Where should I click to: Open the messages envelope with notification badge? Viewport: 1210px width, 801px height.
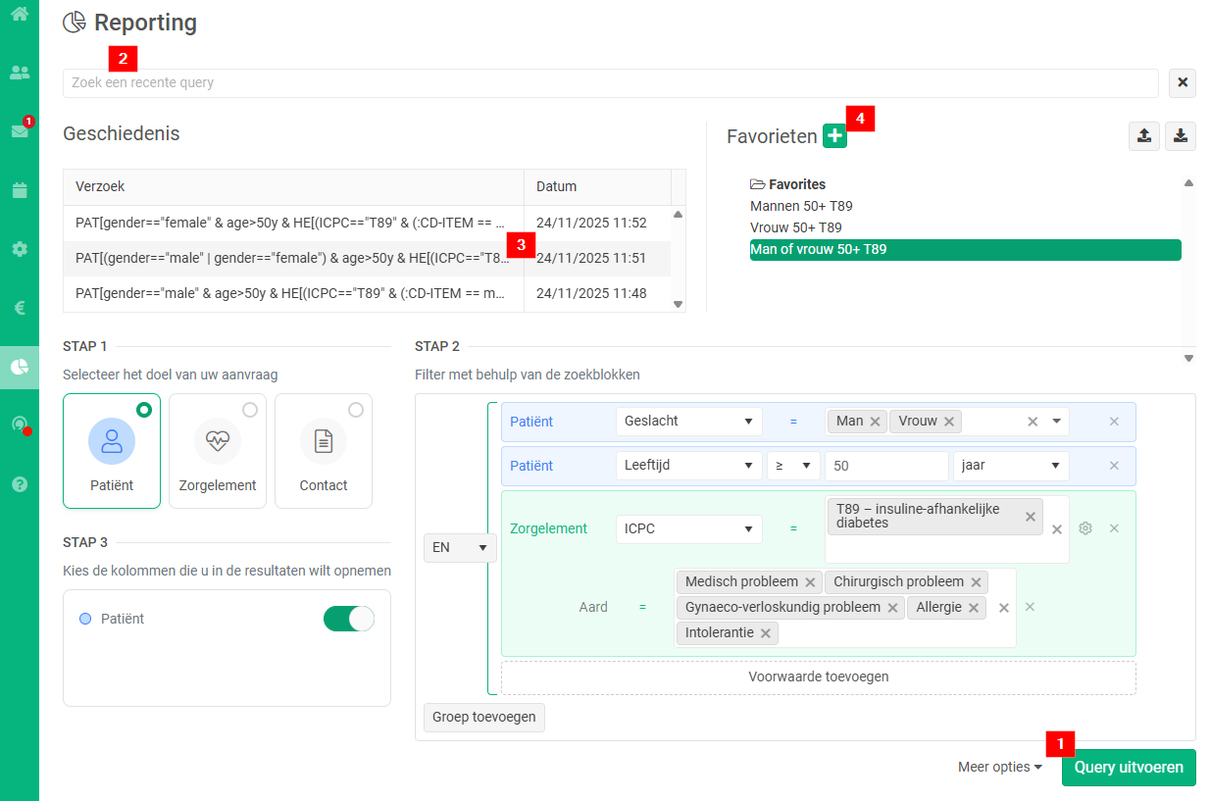(20, 131)
